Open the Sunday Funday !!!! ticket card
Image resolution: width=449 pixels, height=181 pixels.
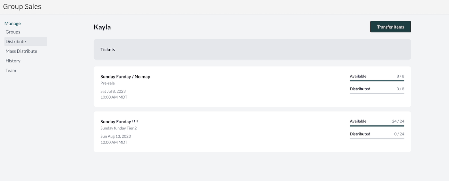point(252,132)
